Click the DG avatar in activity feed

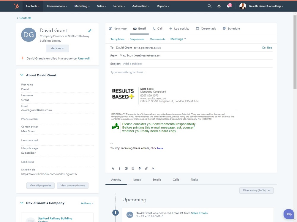point(130,215)
